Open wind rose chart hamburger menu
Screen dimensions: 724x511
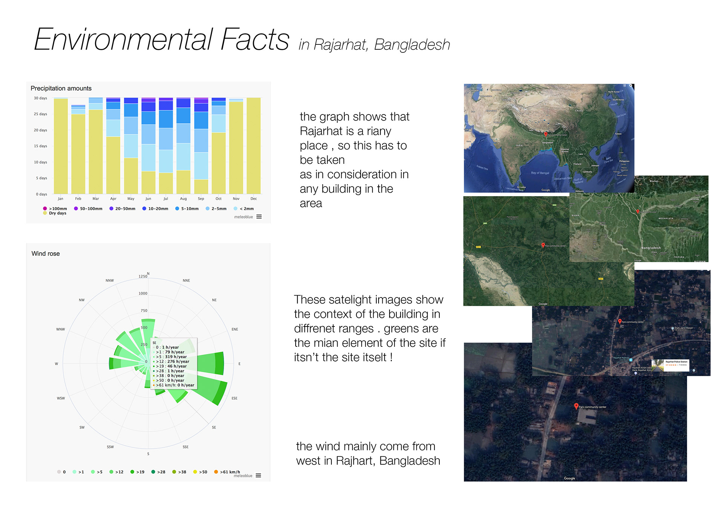(258, 475)
